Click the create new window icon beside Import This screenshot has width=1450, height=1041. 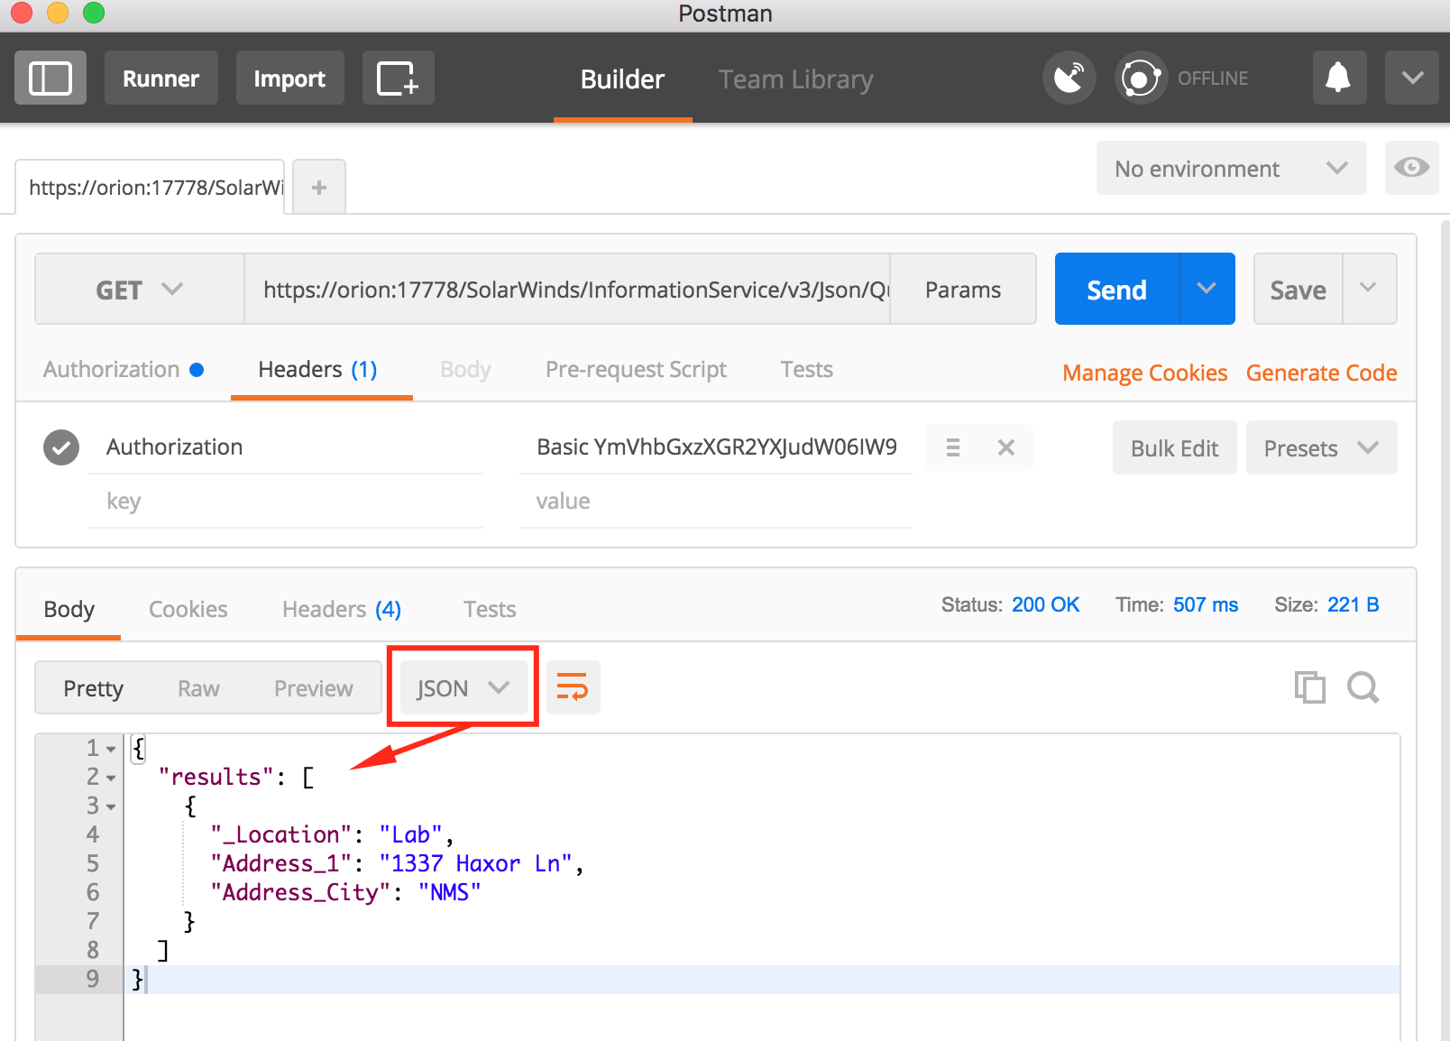pyautogui.click(x=398, y=78)
